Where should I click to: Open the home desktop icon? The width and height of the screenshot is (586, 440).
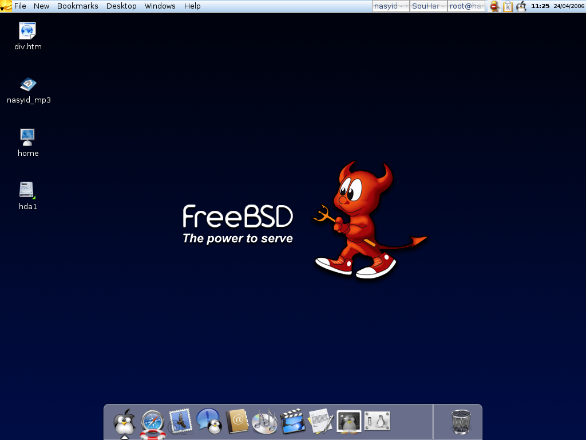(27, 143)
